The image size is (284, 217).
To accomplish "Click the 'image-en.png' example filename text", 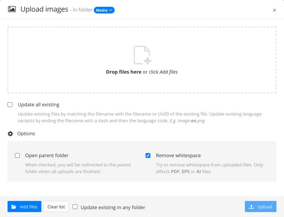I will click(191, 121).
